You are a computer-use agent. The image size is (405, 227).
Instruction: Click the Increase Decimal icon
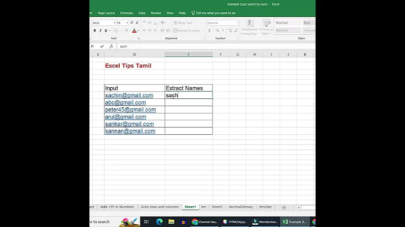coord(231,30)
